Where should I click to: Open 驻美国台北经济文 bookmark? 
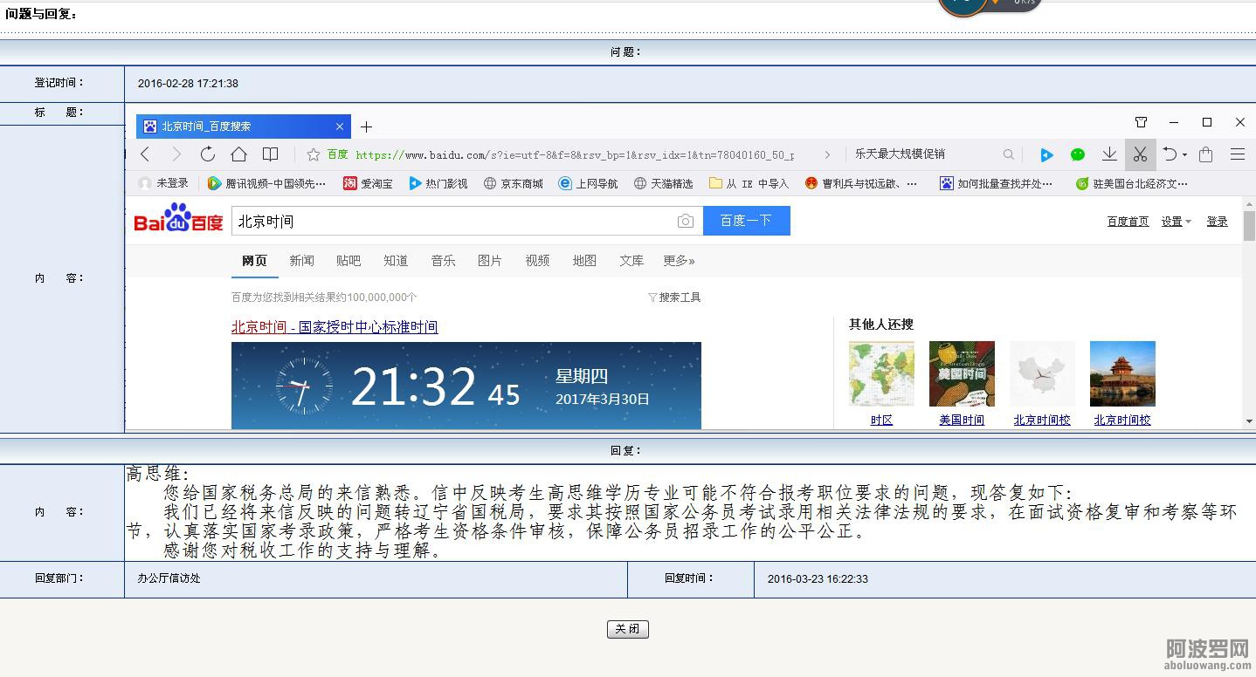click(x=1132, y=183)
